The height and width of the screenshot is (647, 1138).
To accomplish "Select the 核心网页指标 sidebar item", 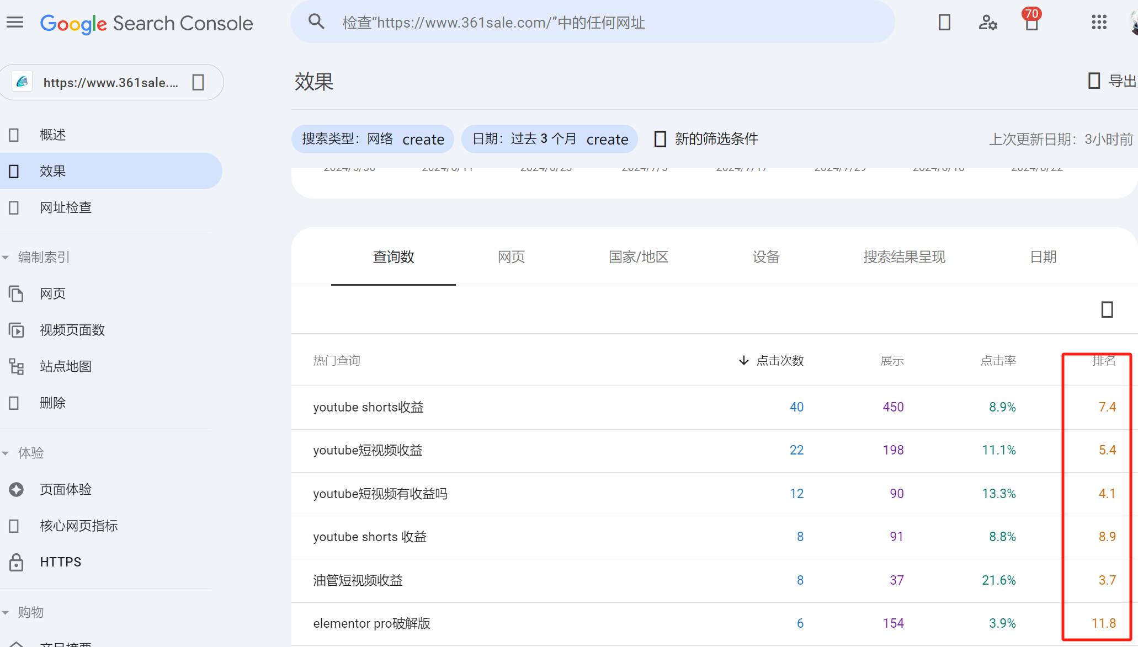I will point(78,526).
